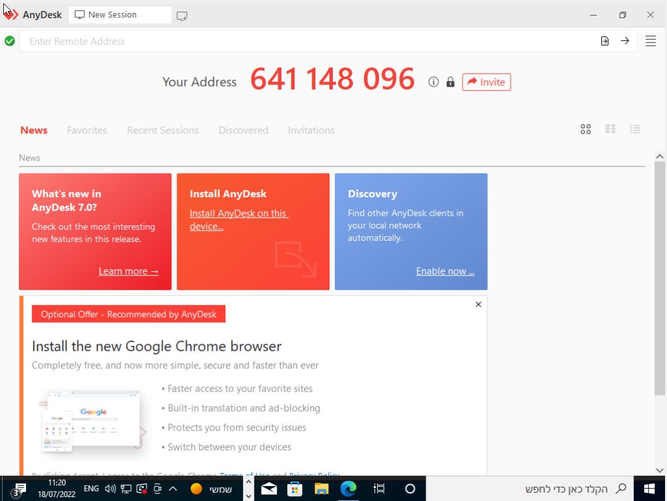The height and width of the screenshot is (501, 667).
Task: Open the Windows Start menu
Action: tap(649, 489)
